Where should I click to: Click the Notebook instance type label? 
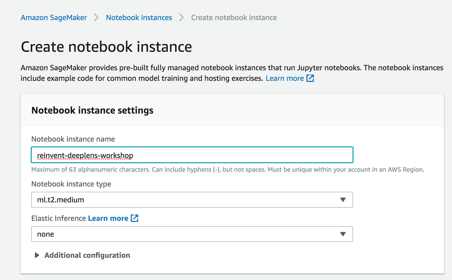[x=71, y=184]
